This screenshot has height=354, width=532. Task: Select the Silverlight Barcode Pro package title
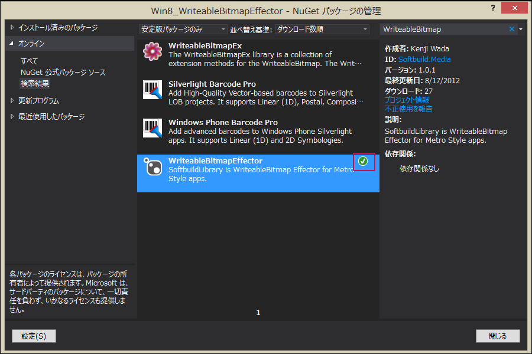pyautogui.click(x=212, y=84)
